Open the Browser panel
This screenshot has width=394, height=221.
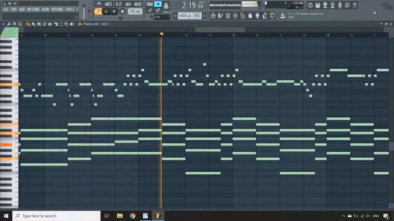click(243, 16)
